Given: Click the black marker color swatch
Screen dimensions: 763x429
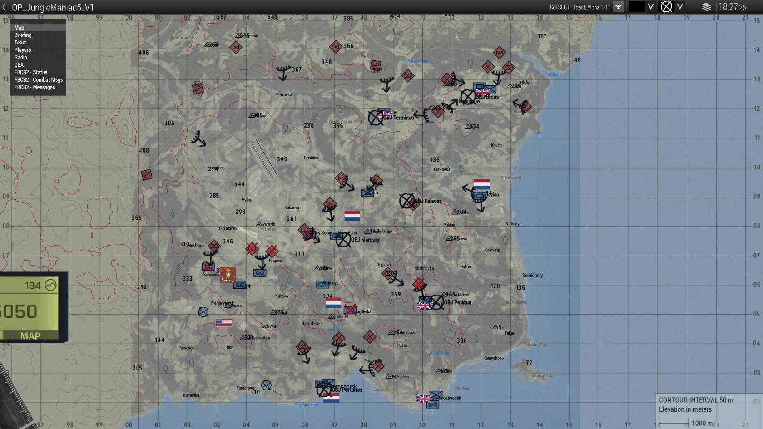Looking at the screenshot, I should point(637,7).
